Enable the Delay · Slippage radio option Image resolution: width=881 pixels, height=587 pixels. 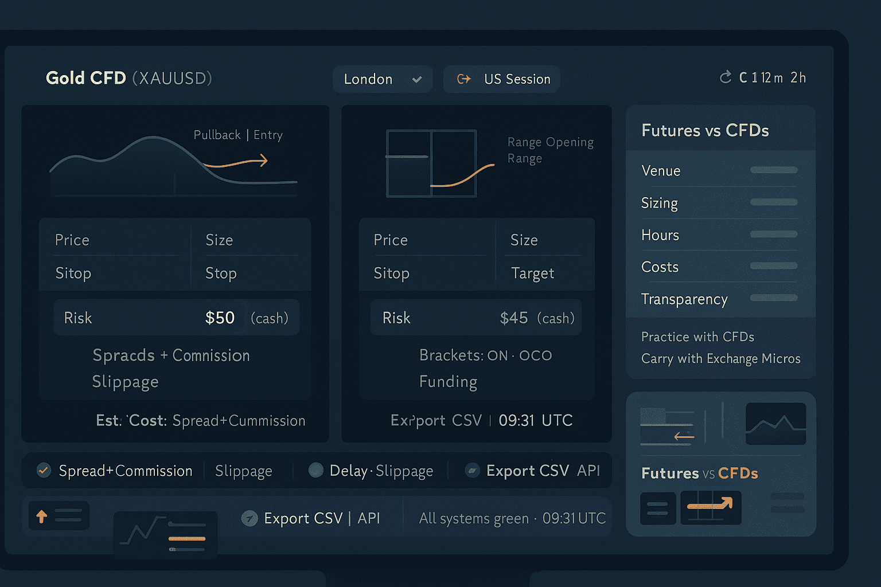316,471
